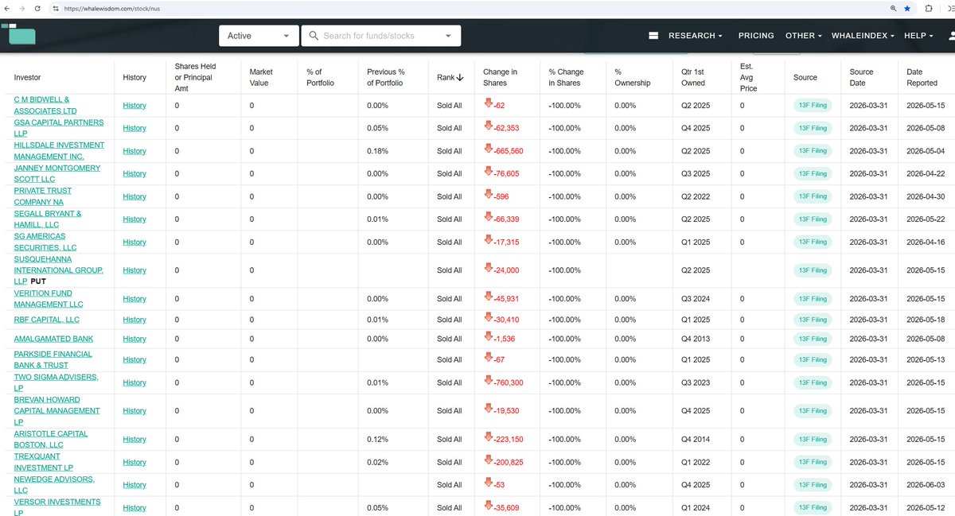
Task: Open the HELP menu
Action: click(x=918, y=36)
